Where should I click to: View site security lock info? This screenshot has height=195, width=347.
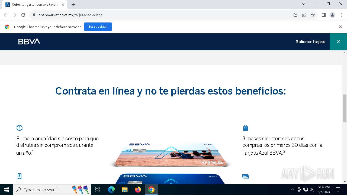pos(34,15)
